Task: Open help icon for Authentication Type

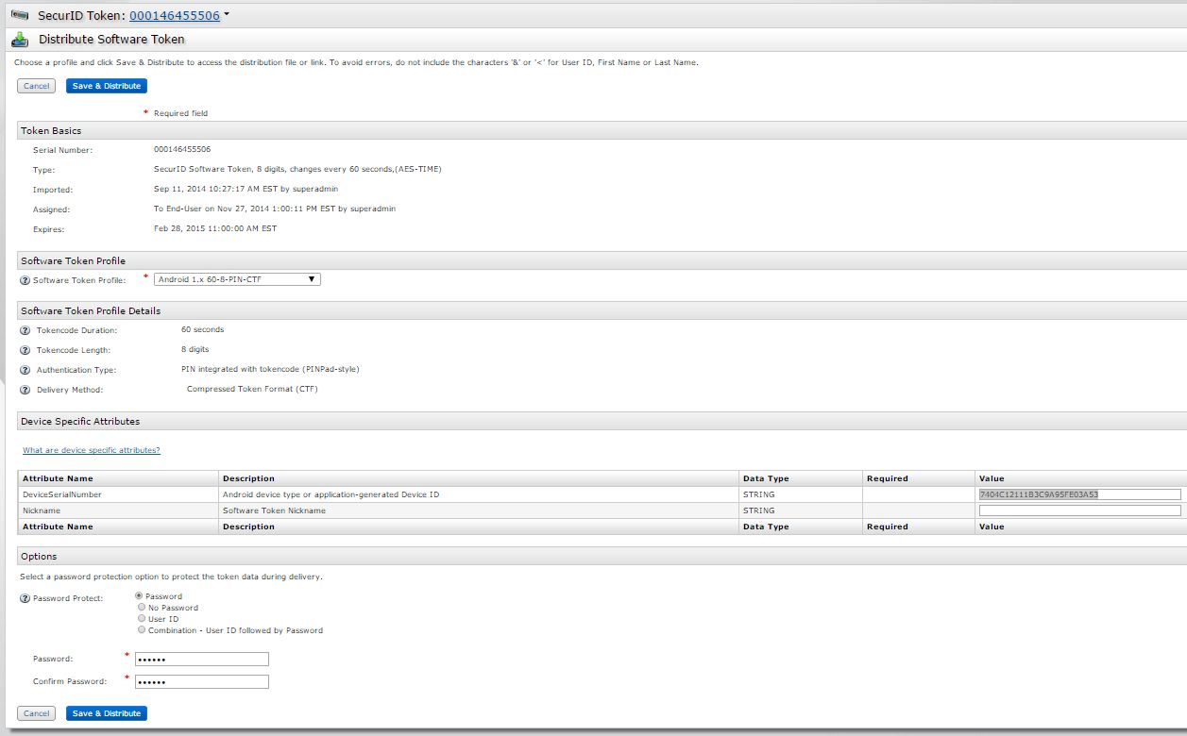Action: pos(25,370)
